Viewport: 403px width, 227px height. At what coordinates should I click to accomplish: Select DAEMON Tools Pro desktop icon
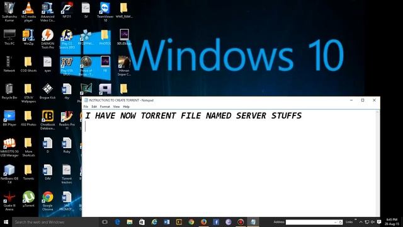pos(48,39)
